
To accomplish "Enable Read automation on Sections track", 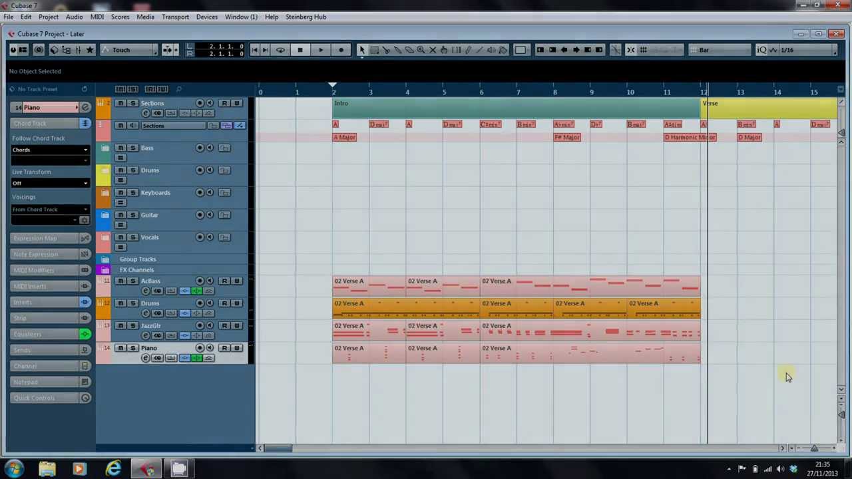I will point(225,103).
